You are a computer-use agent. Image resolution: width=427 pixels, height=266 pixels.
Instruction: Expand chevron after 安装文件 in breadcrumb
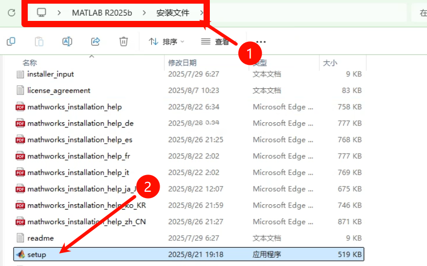pos(201,13)
